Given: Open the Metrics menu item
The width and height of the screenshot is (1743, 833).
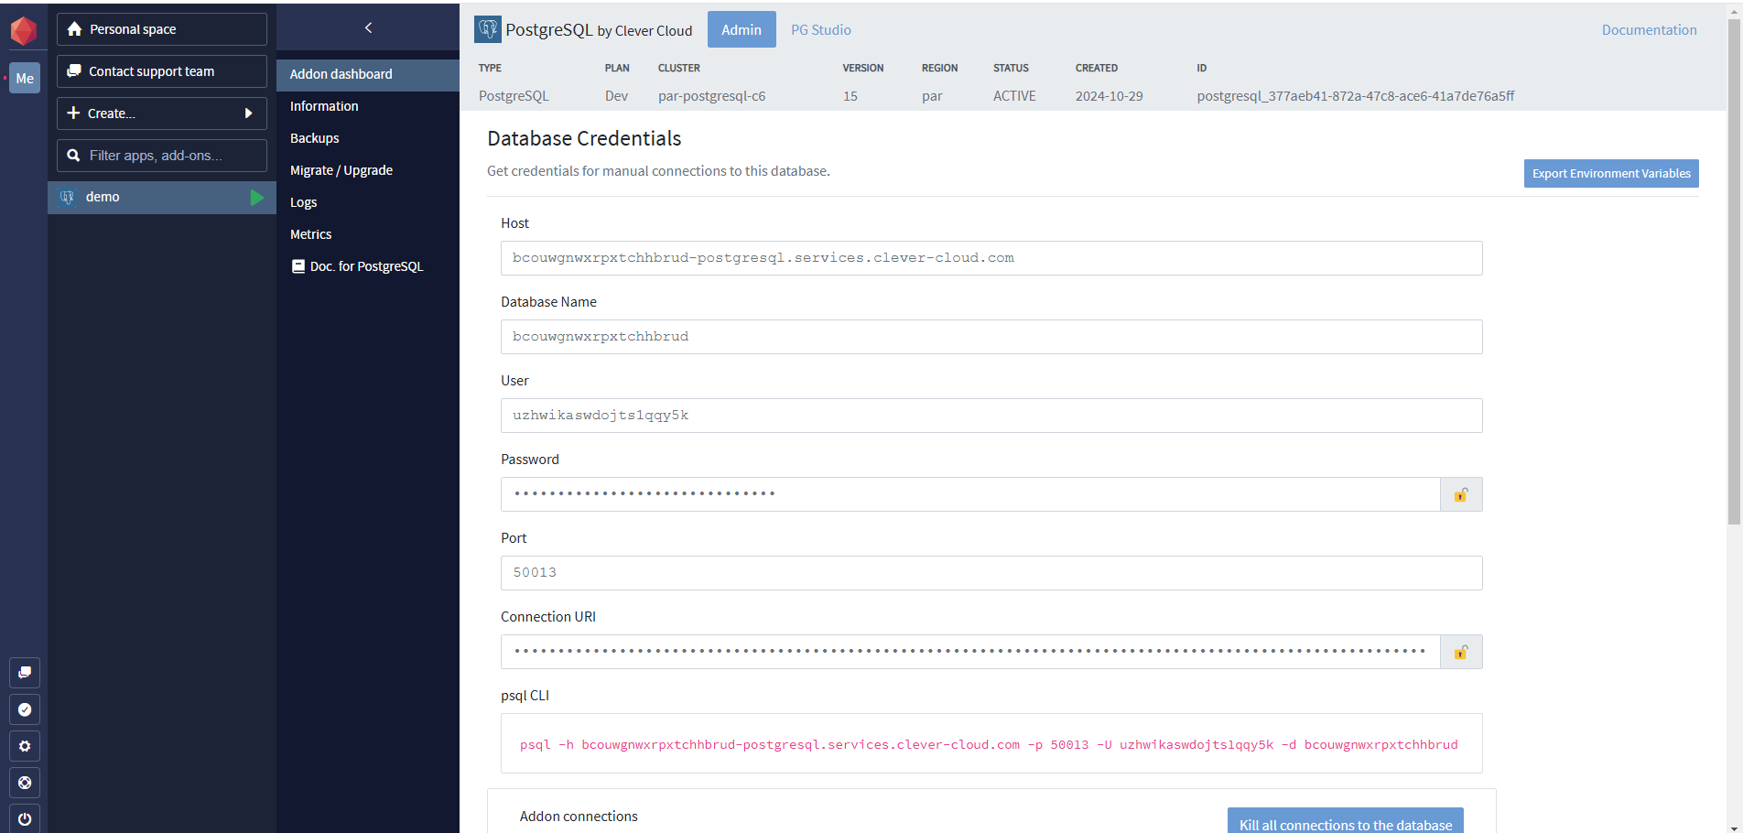Looking at the screenshot, I should 368,234.
